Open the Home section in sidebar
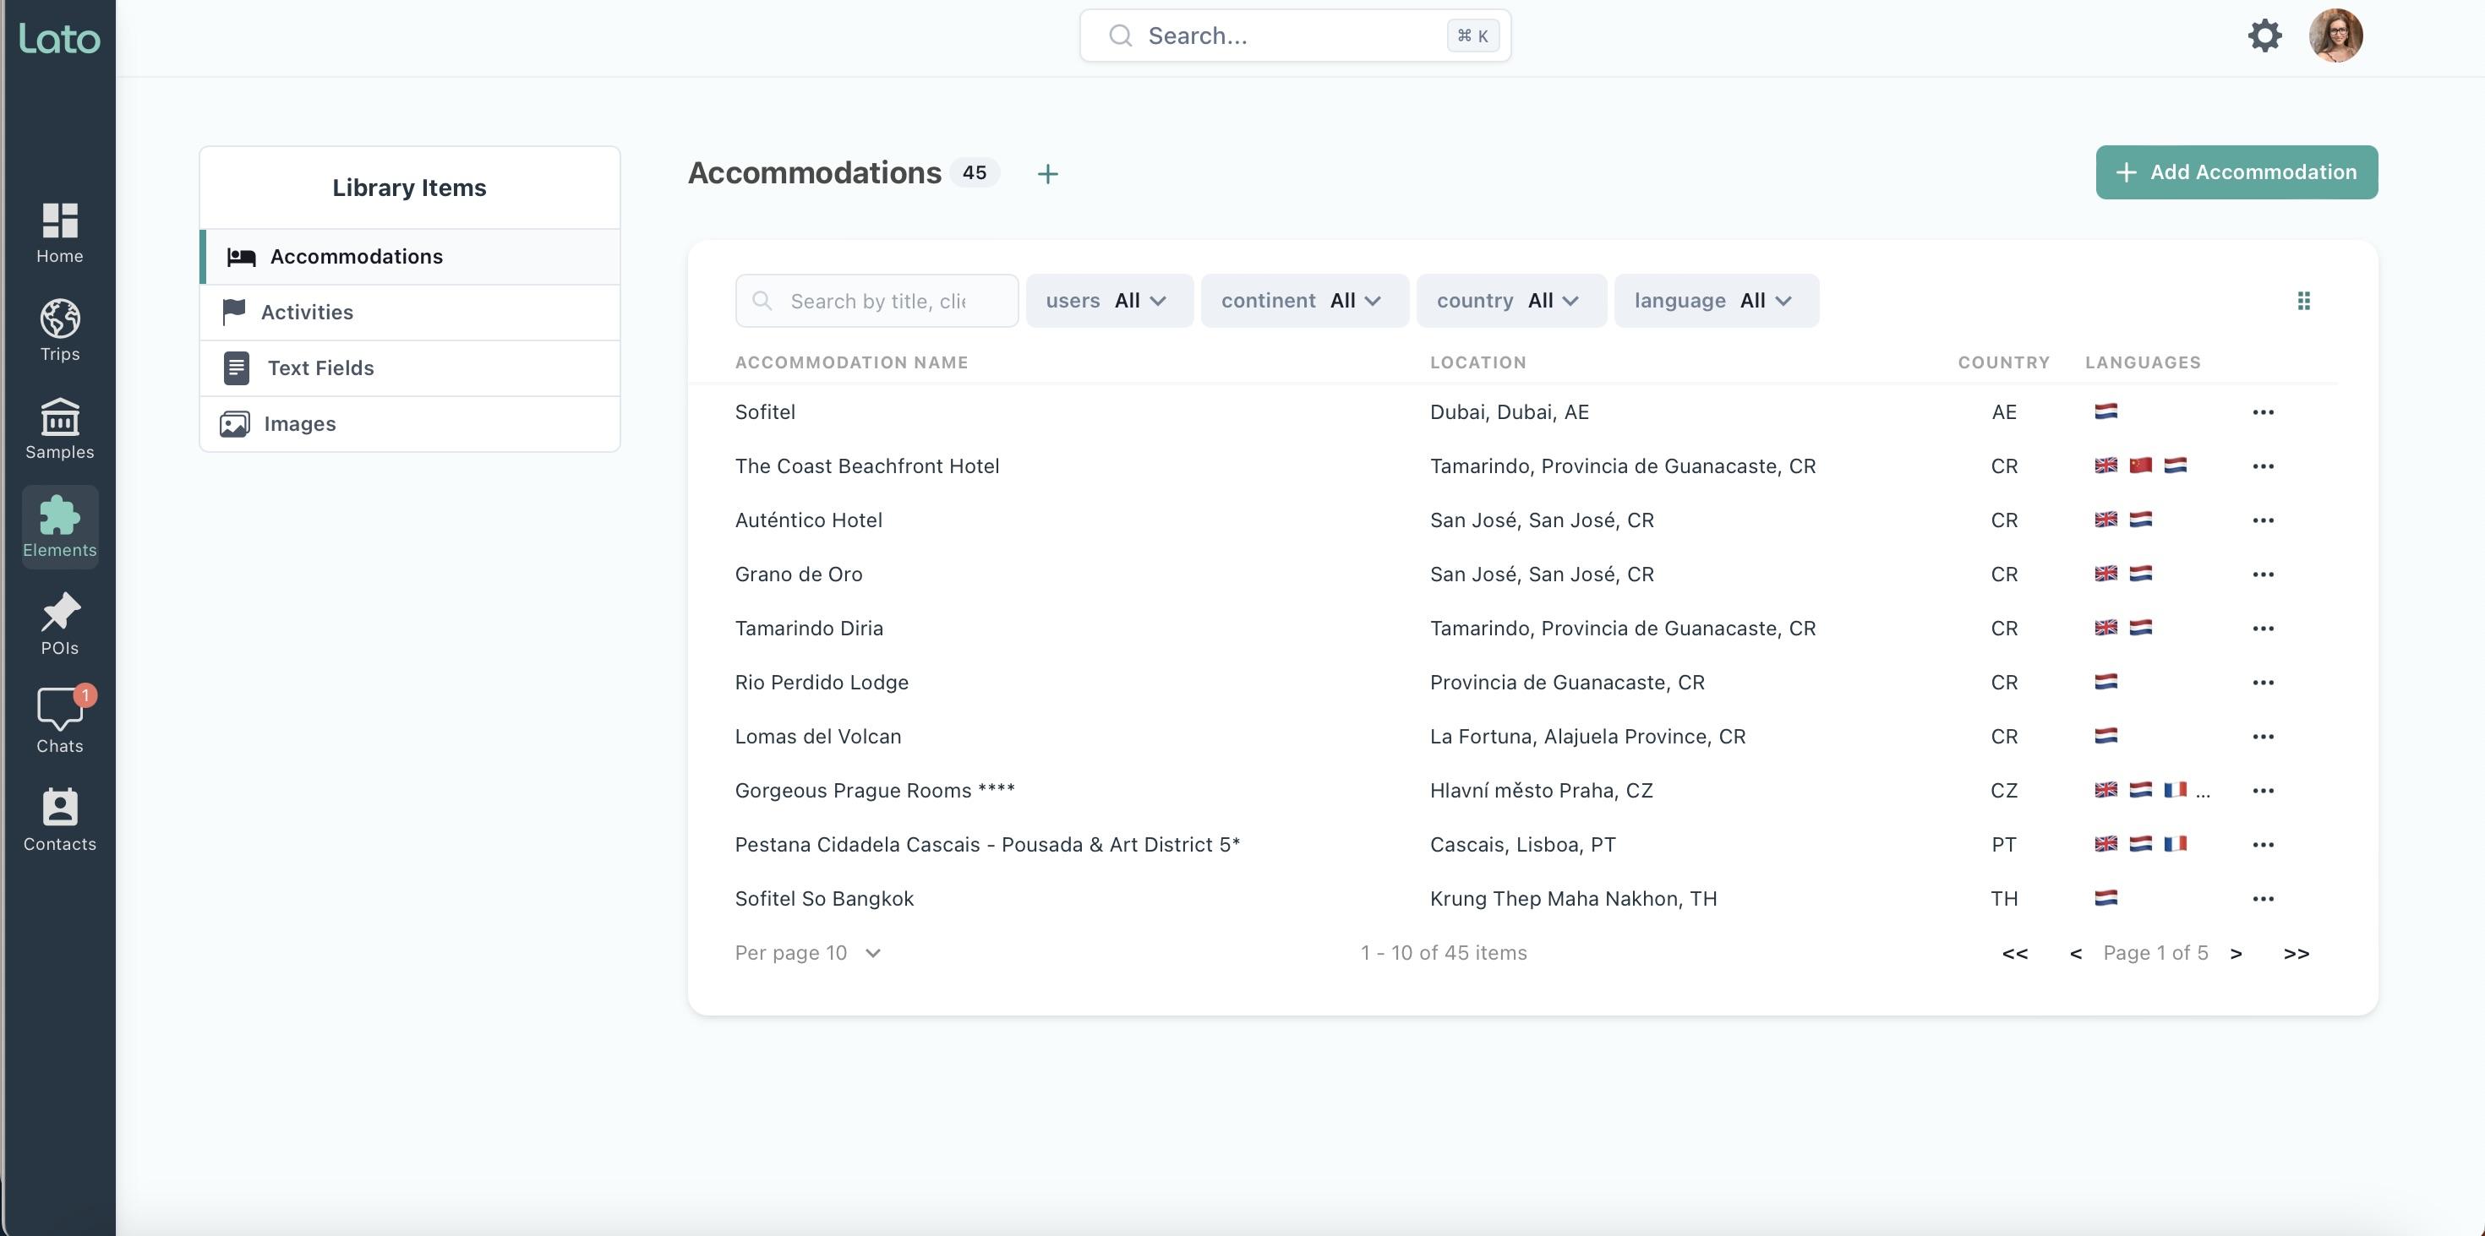 click(60, 232)
